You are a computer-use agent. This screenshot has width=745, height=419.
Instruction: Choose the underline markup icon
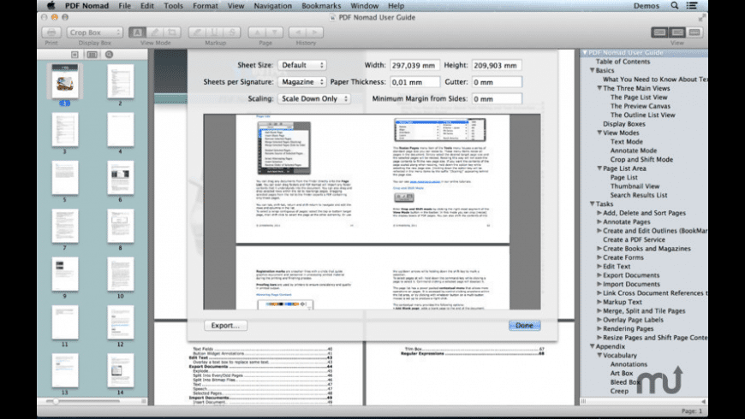tap(215, 32)
